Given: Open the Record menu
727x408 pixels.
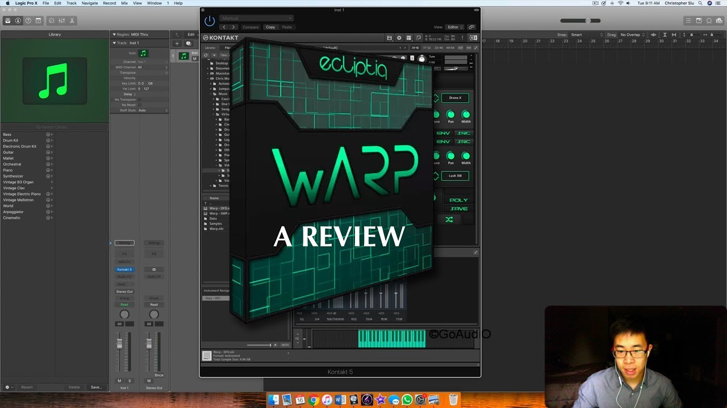Looking at the screenshot, I should [110, 3].
